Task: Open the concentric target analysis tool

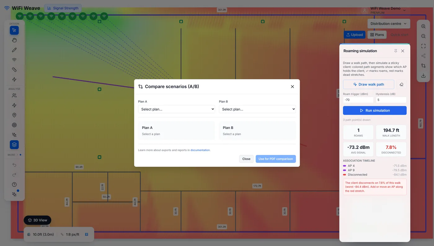Action: click(14, 125)
